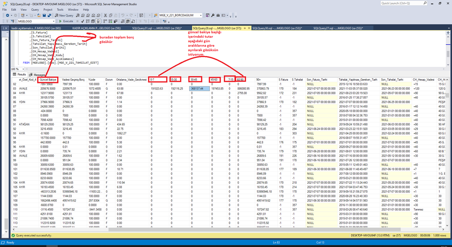Click the Specify Template Parameters icon
This screenshot has width=452, height=247.
coord(164,21)
